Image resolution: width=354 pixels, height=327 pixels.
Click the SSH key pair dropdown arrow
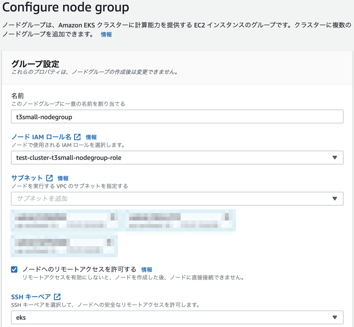click(335, 317)
